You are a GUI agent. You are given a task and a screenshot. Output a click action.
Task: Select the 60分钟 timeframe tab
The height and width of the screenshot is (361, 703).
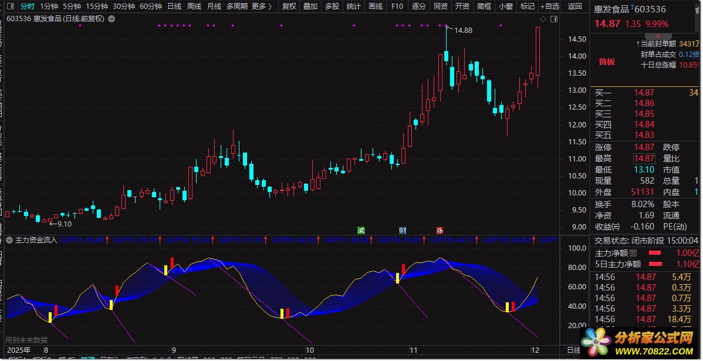151,7
